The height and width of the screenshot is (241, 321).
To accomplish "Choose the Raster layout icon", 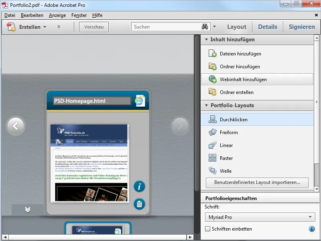I will [x=213, y=158].
